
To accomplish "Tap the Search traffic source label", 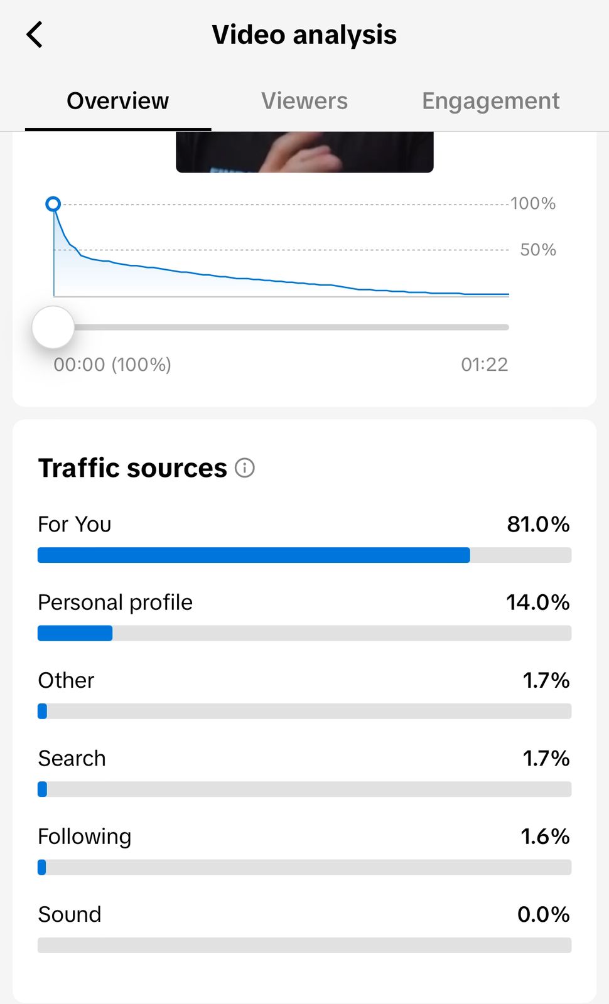I will (72, 758).
